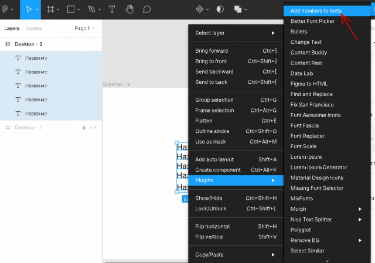Select the Text tool

pyautogui.click(x=112, y=9)
